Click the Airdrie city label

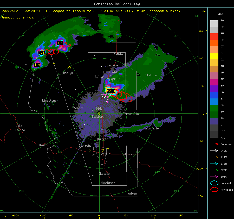pyautogui.click(x=102, y=139)
